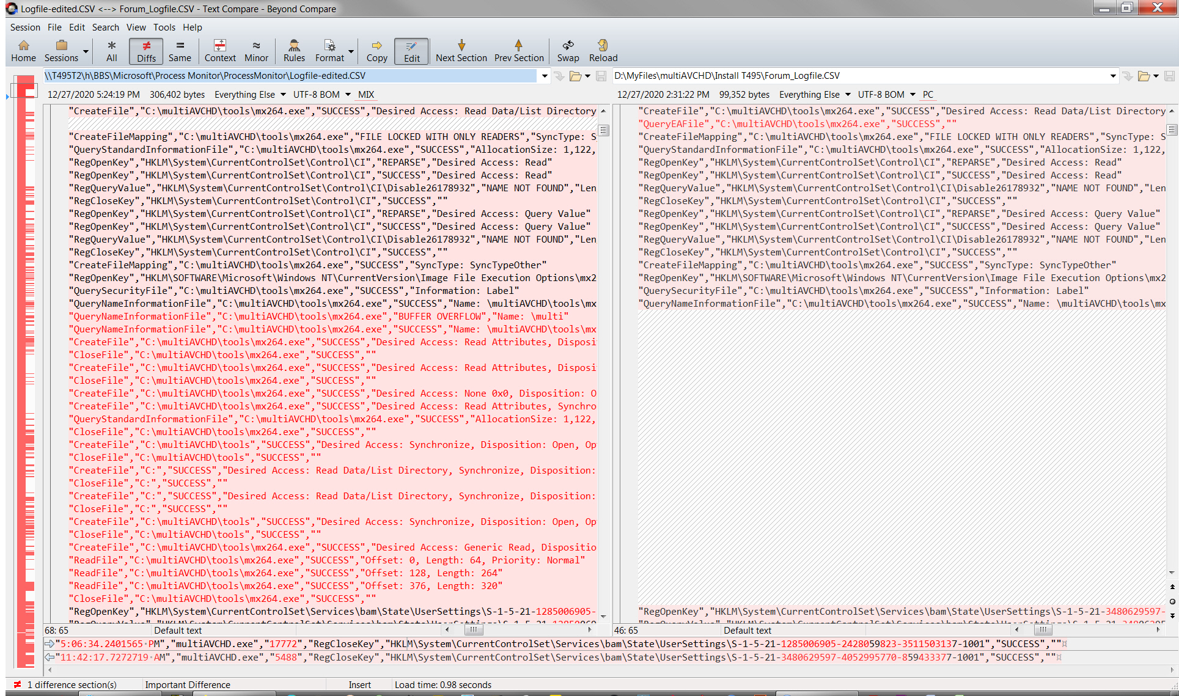Screen dimensions: 1179x696
Task: Open the Format button dropdown arrow
Action: pos(351,51)
